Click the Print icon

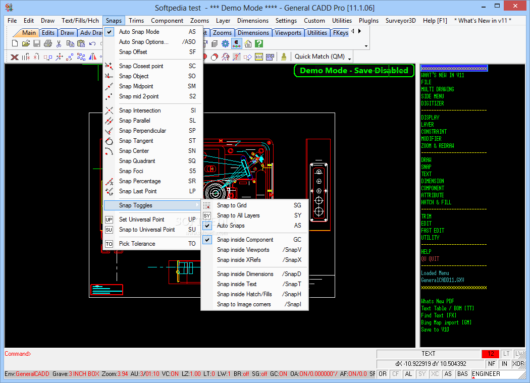[x=48, y=43]
